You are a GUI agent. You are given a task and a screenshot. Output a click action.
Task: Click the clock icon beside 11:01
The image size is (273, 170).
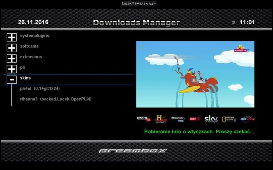[x=233, y=22]
